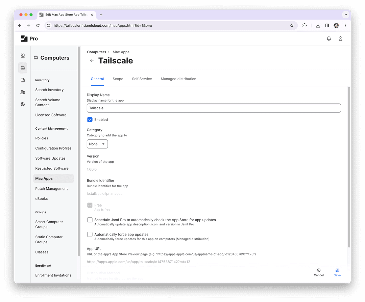
Task: Open notifications via the bell icon
Action: click(x=328, y=38)
